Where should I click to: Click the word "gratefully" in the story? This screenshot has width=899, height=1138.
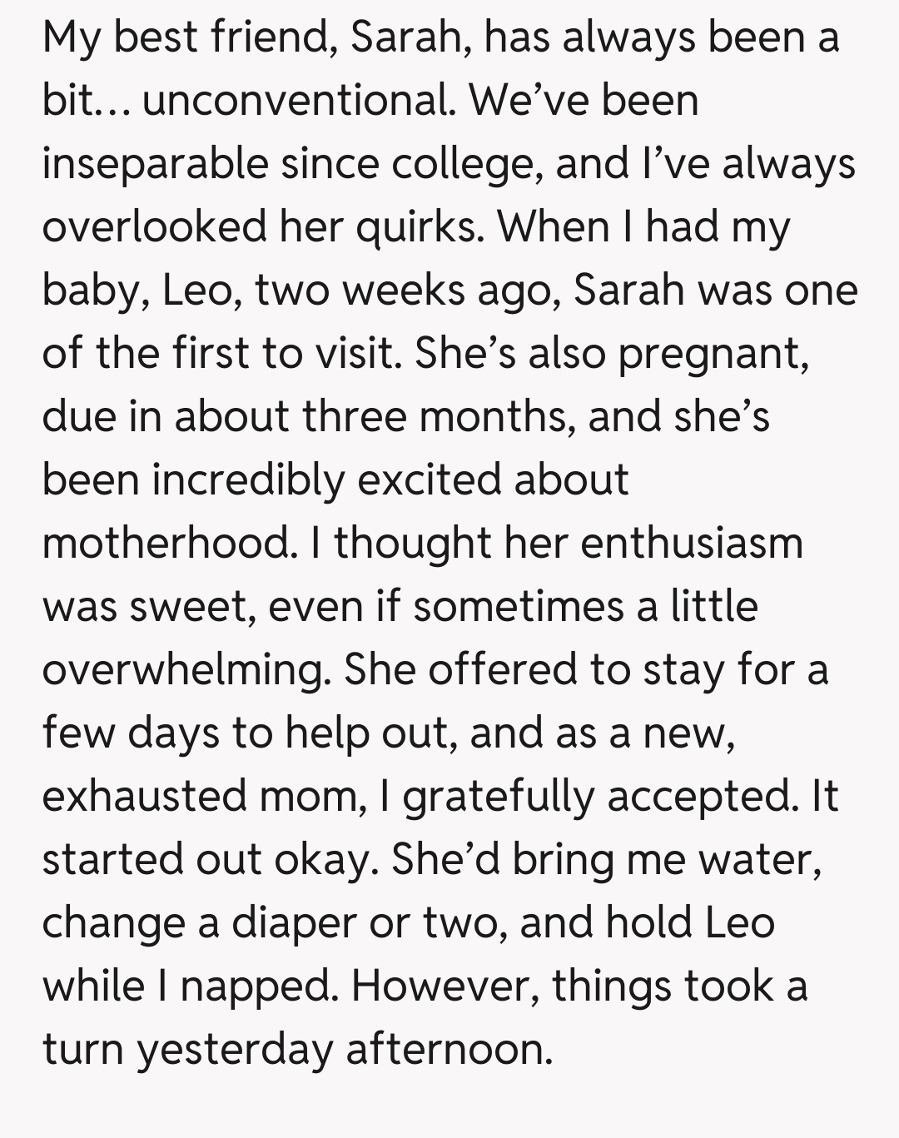[x=499, y=796]
